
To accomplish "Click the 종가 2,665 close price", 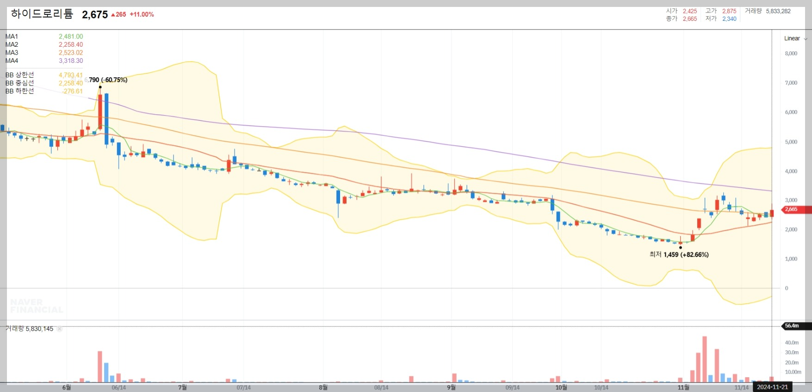I will tap(682, 19).
